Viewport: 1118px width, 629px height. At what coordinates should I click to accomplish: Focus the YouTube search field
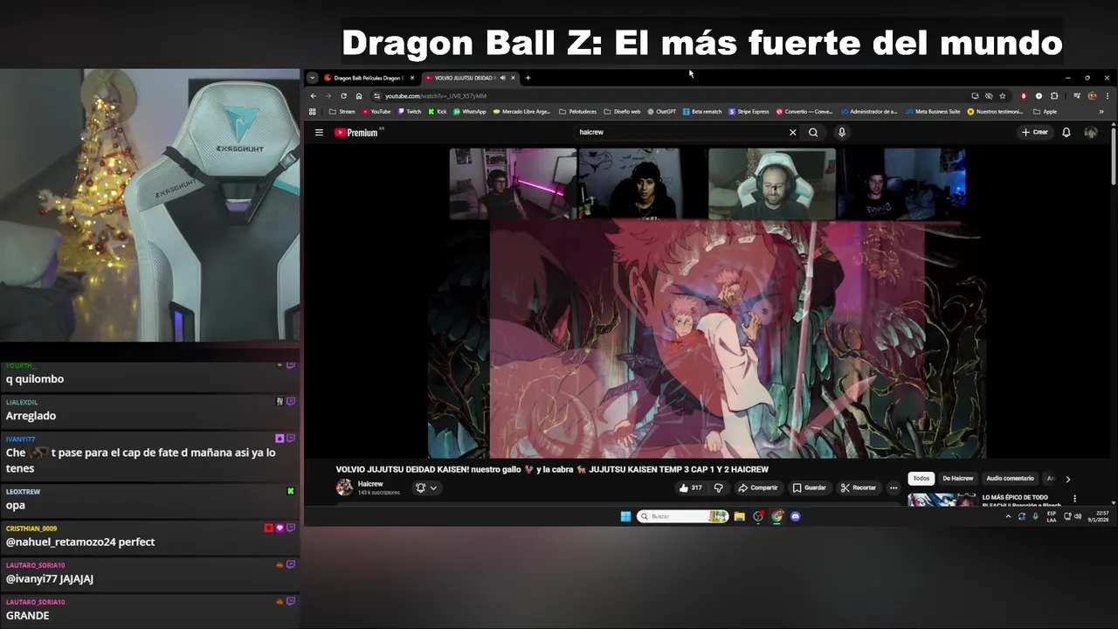pyautogui.click(x=681, y=133)
